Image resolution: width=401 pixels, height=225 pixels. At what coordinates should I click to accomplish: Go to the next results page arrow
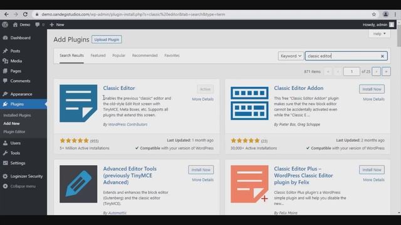coord(376,72)
